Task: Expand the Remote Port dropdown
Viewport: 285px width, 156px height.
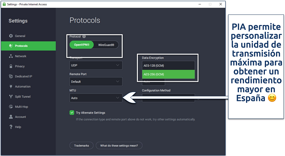Action: pyautogui.click(x=96, y=82)
